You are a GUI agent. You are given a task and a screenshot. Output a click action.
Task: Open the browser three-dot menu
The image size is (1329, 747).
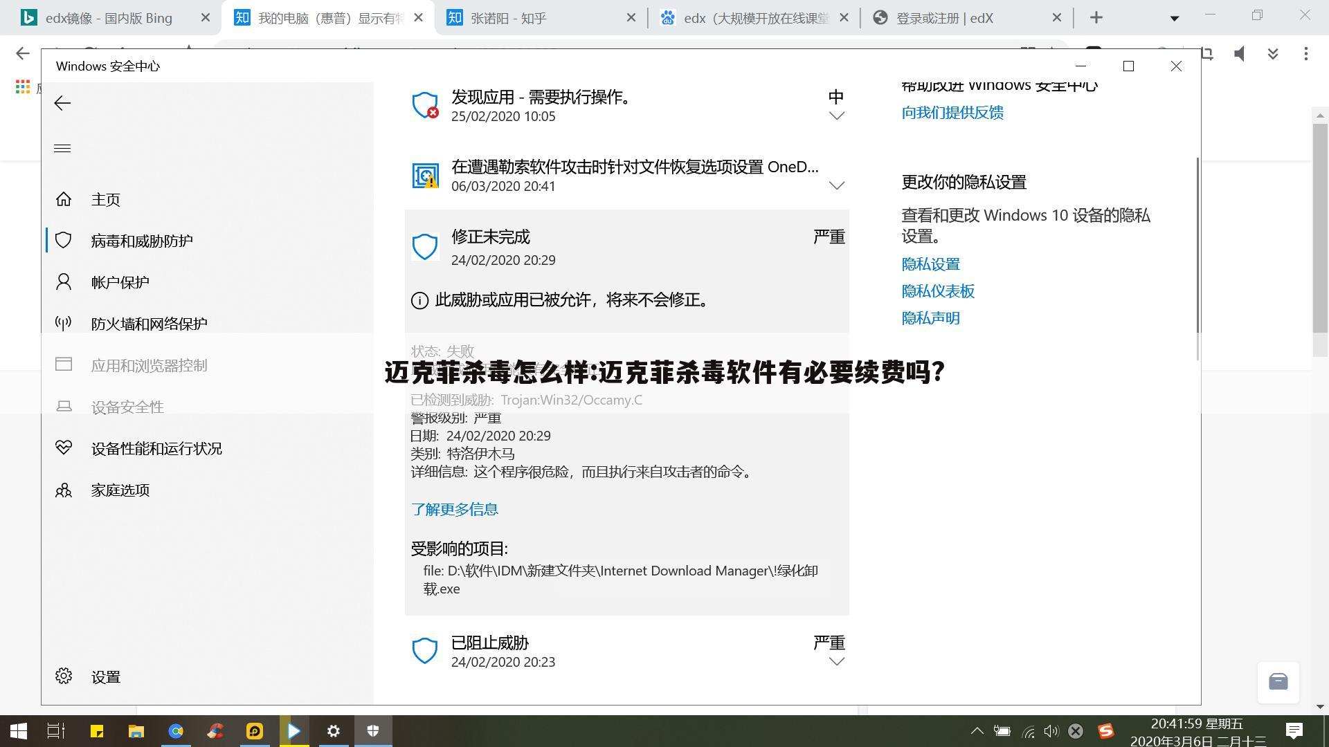click(1305, 53)
